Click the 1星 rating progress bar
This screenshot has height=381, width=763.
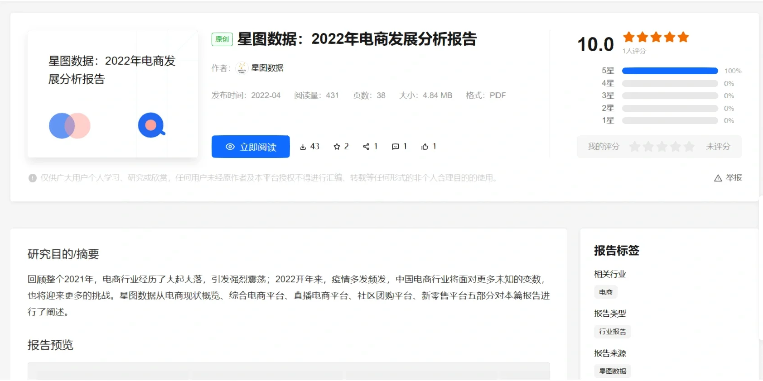click(670, 121)
